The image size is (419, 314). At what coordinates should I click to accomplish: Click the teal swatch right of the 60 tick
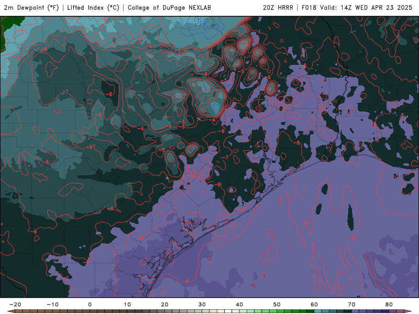[x=318, y=311]
